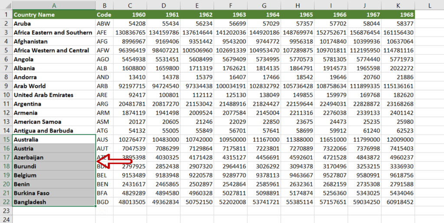444x223 pixels.
Task: Click cell containing 1864791
Action: coord(297,68)
